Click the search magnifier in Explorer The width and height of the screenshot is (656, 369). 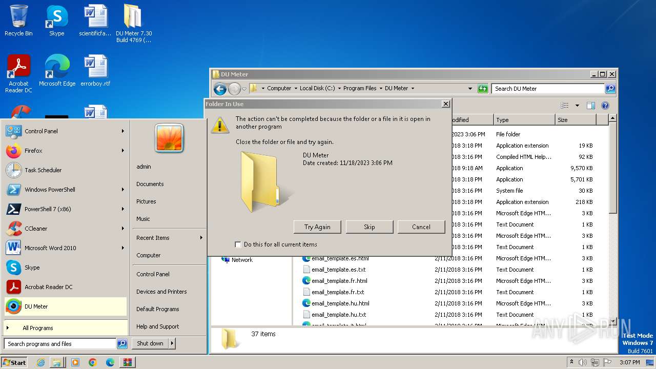pos(610,89)
